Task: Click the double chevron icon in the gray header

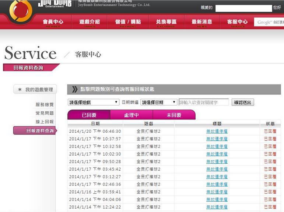Action: pos(75,89)
